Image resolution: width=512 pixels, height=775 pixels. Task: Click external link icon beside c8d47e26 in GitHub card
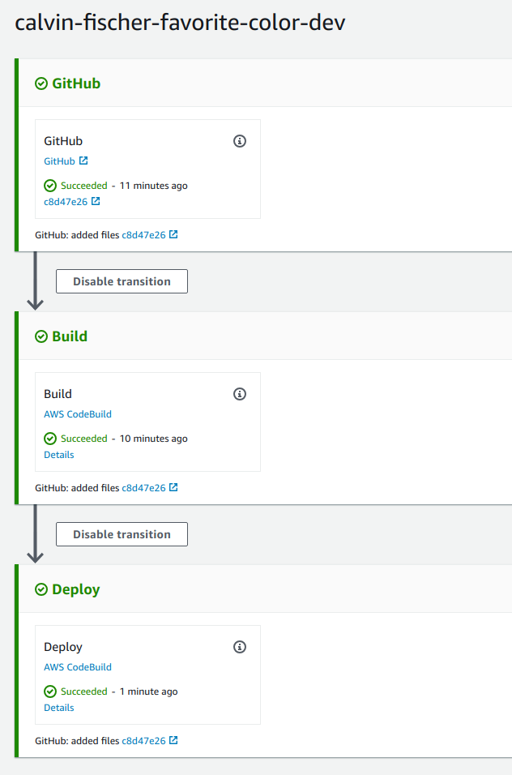pos(96,201)
